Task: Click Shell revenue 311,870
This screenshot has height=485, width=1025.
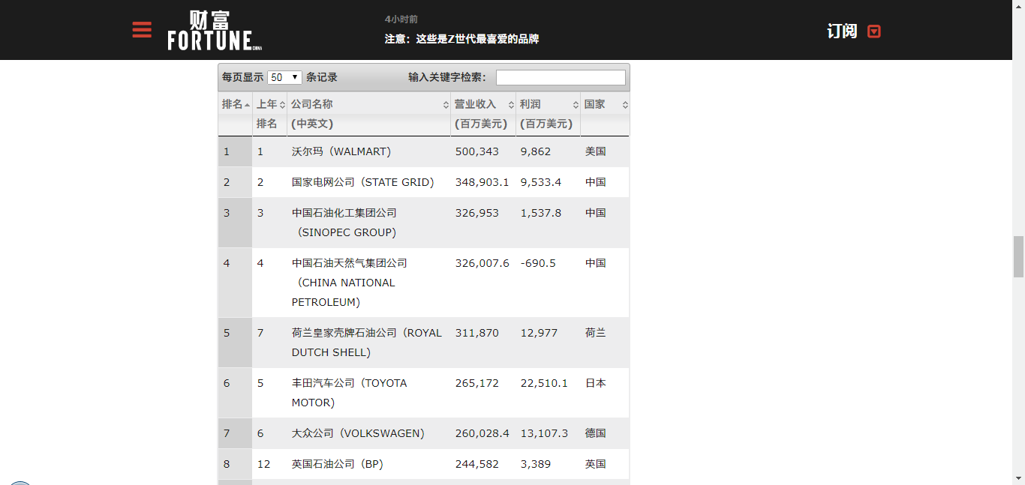Action: pos(476,333)
